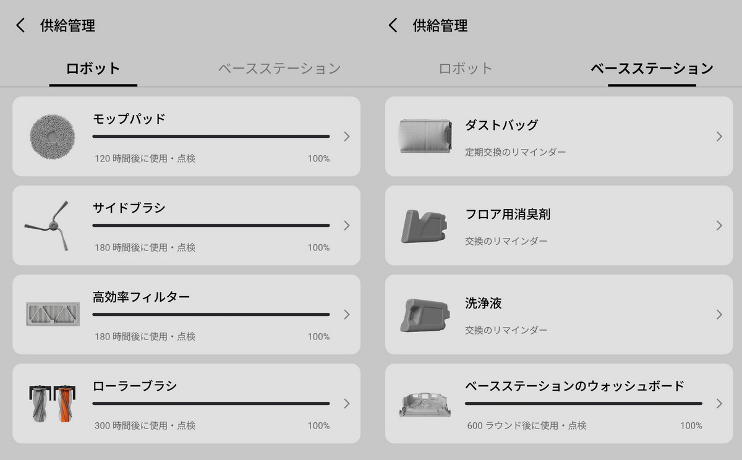Expand サイドブラシ details chevron
Image resolution: width=742 pixels, height=460 pixels.
click(346, 226)
